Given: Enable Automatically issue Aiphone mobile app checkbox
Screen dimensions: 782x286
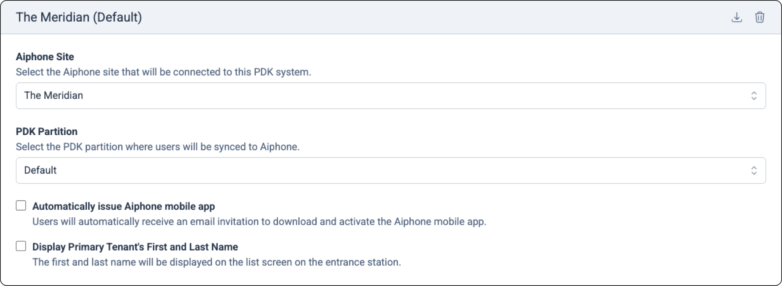Looking at the screenshot, I should (21, 206).
